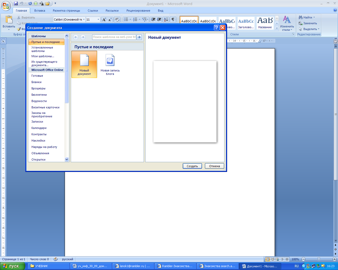
Task: Switch to the Вставка ribbon tab
Action: pos(40,11)
